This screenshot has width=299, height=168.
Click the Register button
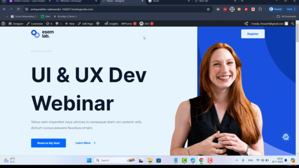pyautogui.click(x=253, y=34)
